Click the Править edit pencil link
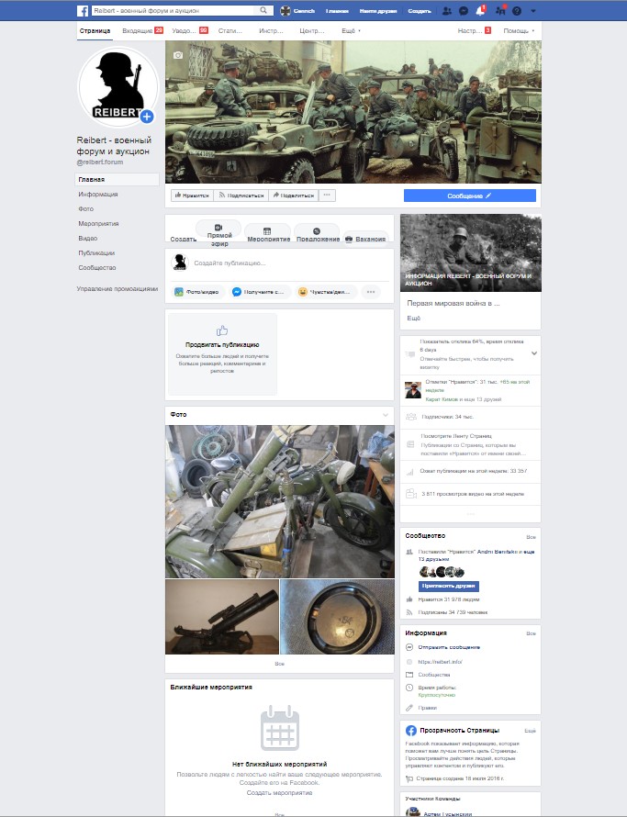 [x=428, y=708]
